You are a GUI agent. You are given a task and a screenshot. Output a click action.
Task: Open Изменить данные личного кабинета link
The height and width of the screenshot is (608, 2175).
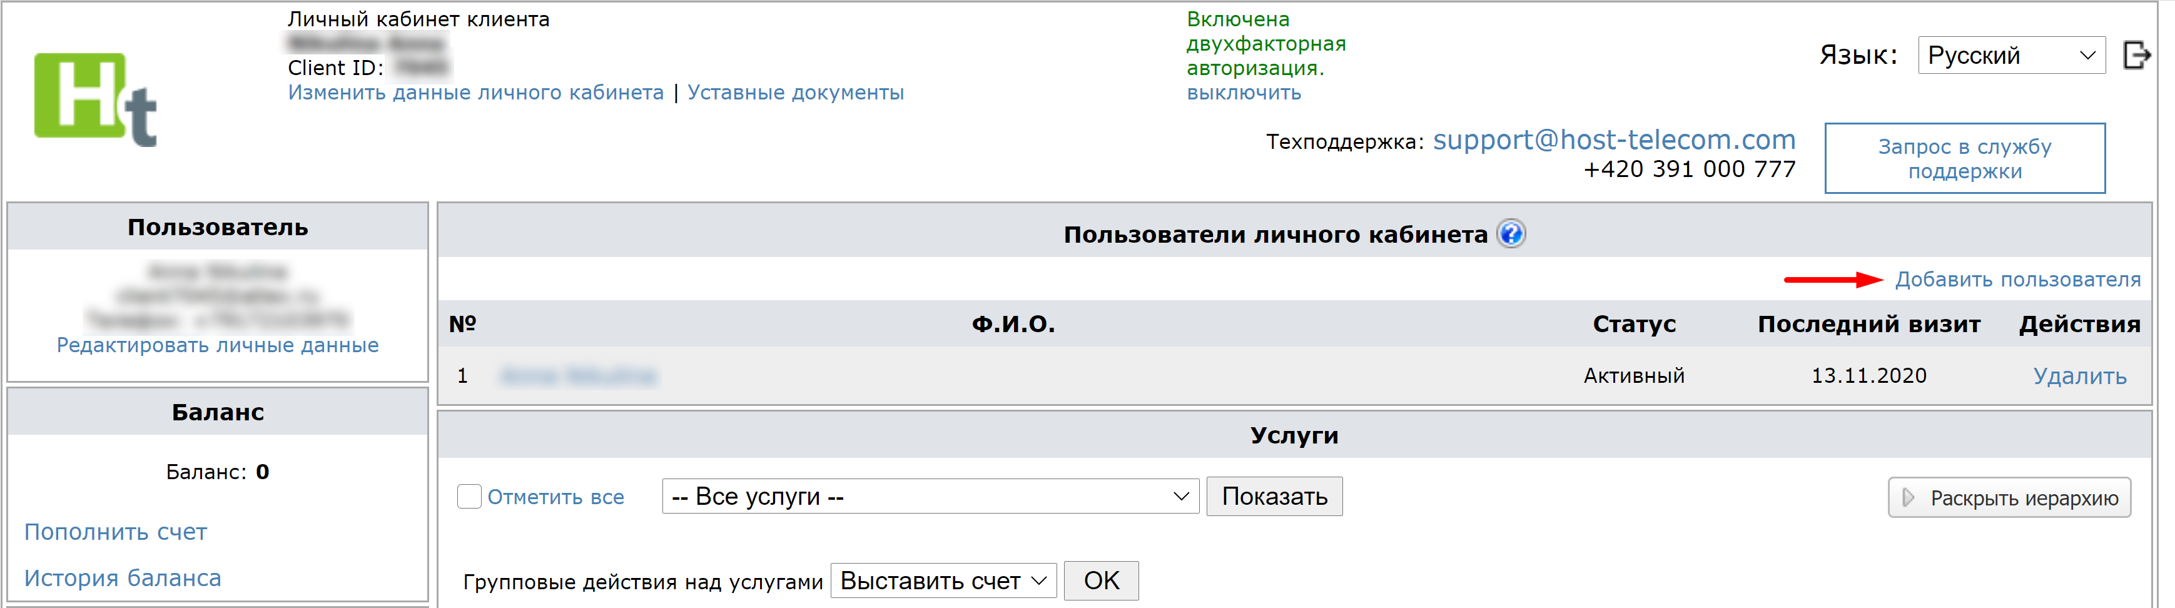pyautogui.click(x=476, y=92)
